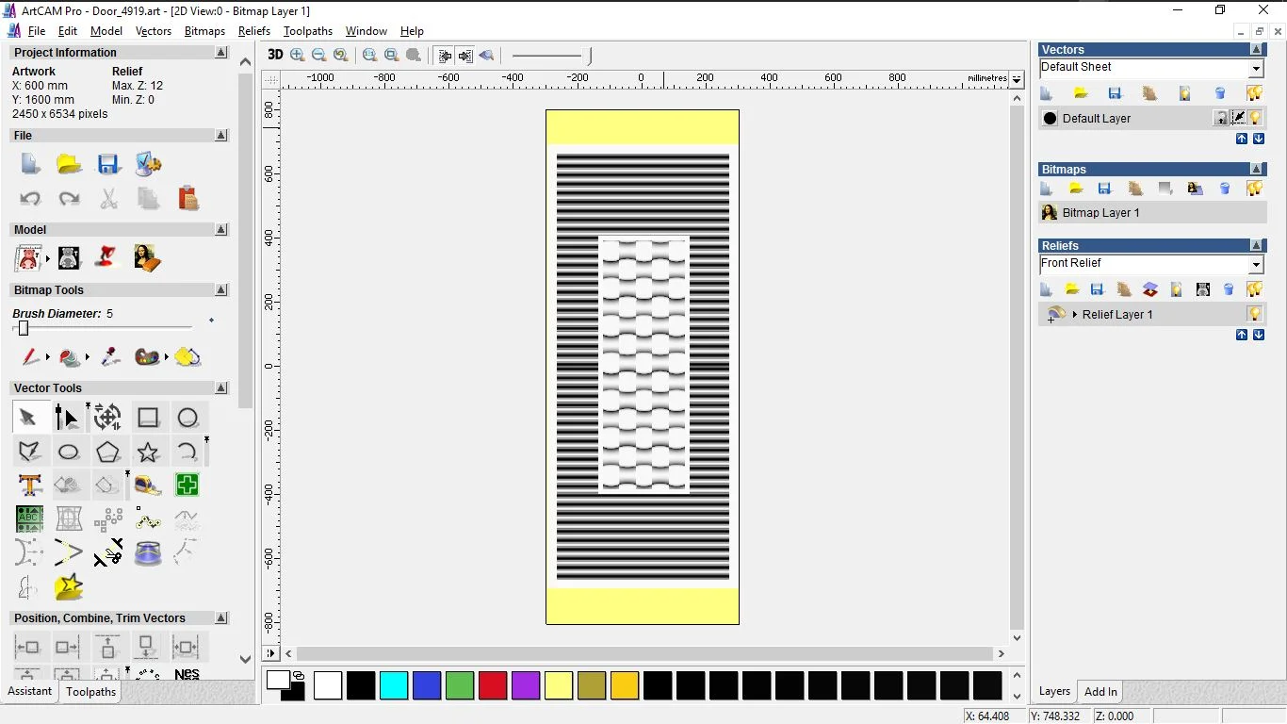Toggle lock on Default Layer
This screenshot has width=1287, height=724.
1221,118
